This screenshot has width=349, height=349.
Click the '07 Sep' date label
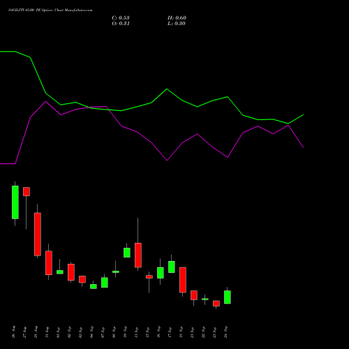coord(103,332)
